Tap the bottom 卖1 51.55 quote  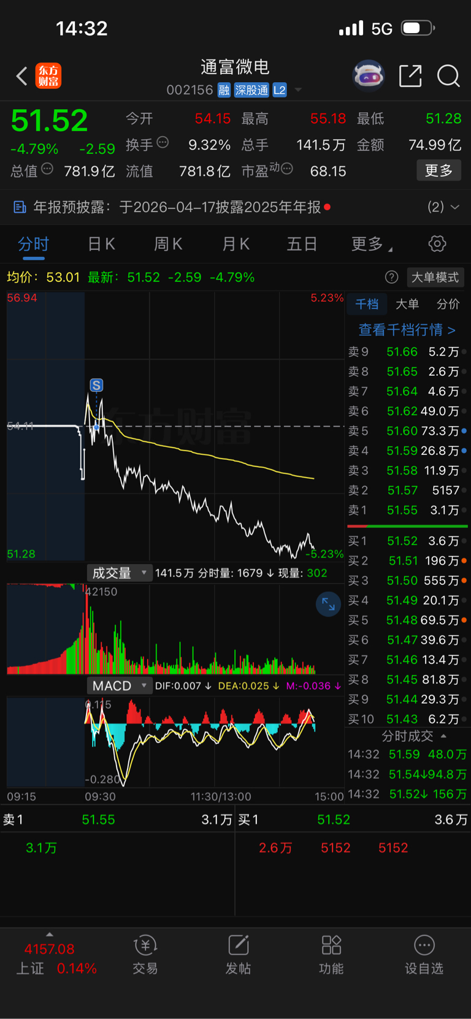(x=118, y=820)
